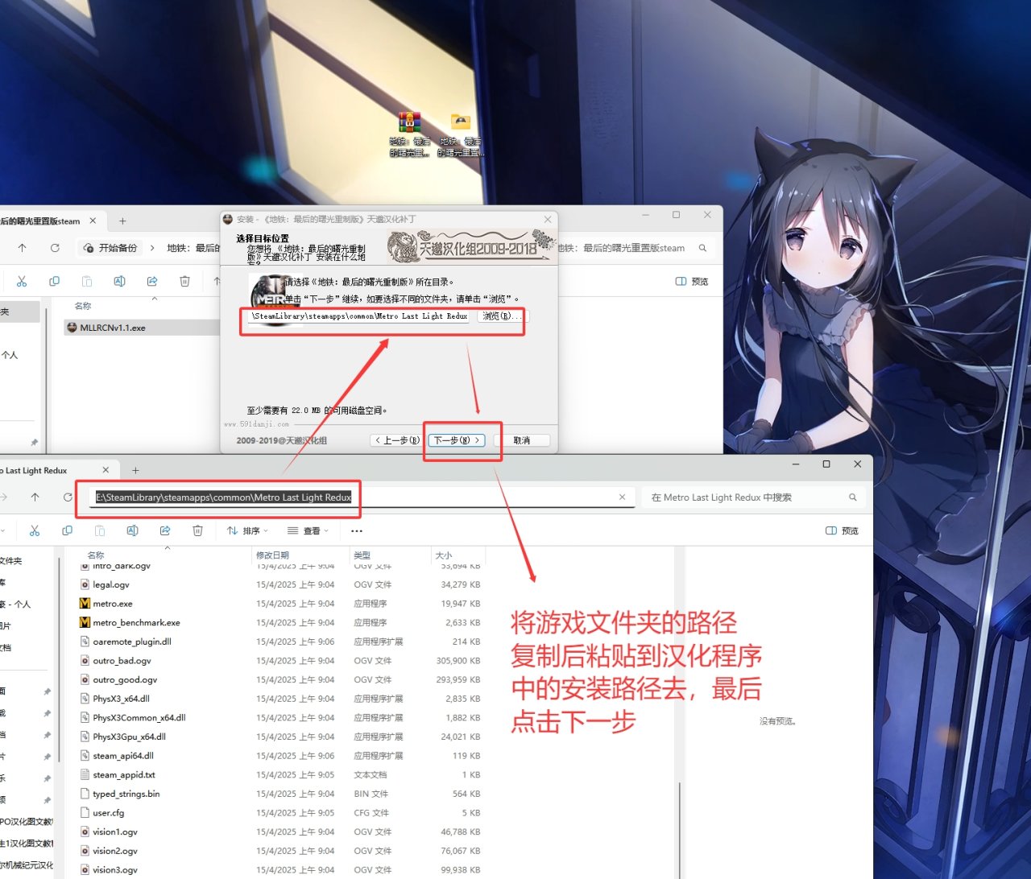Click 取消 to cancel the installer
This screenshot has width=1031, height=879.
(x=522, y=440)
